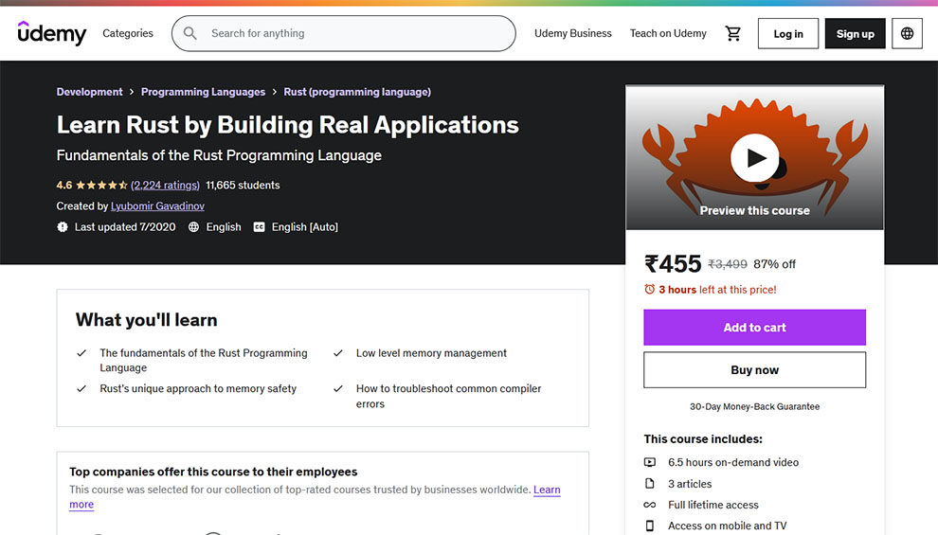Image resolution: width=938 pixels, height=535 pixels.
Task: Click Add to cart button
Action: point(754,328)
